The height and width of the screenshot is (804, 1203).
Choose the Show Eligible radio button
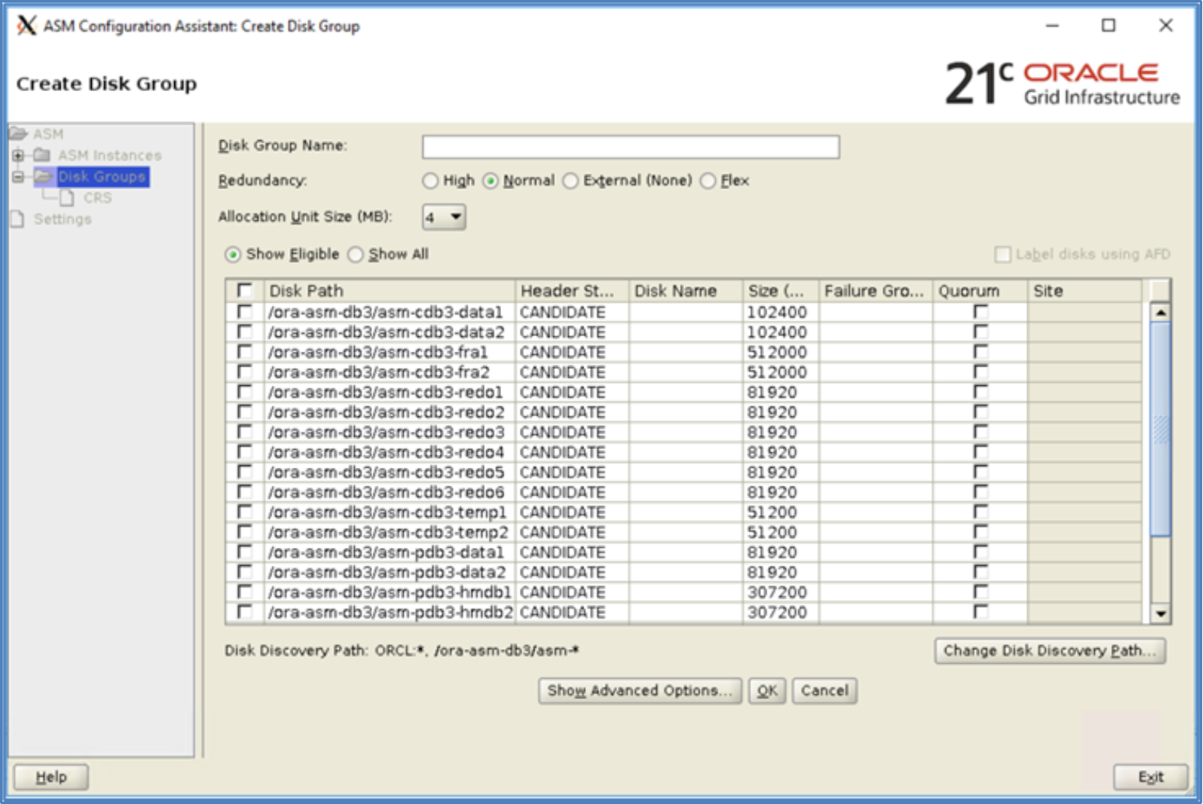pyautogui.click(x=233, y=255)
